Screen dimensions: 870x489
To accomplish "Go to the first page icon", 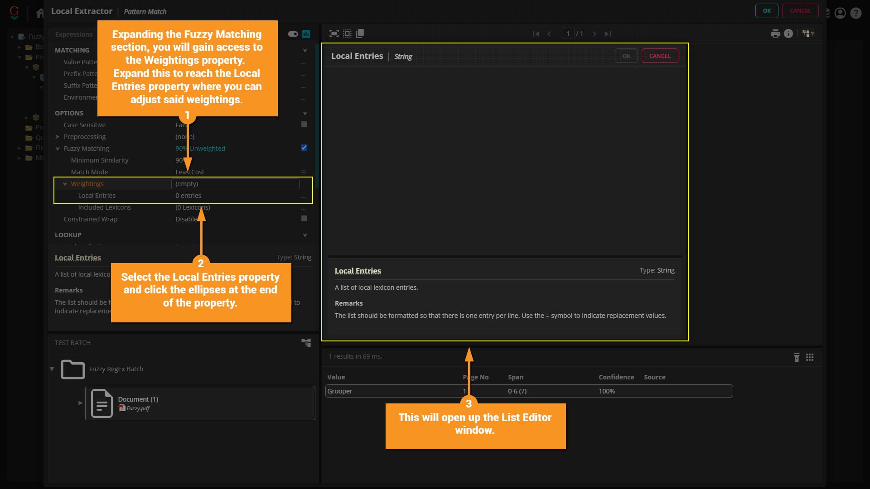I will click(536, 34).
